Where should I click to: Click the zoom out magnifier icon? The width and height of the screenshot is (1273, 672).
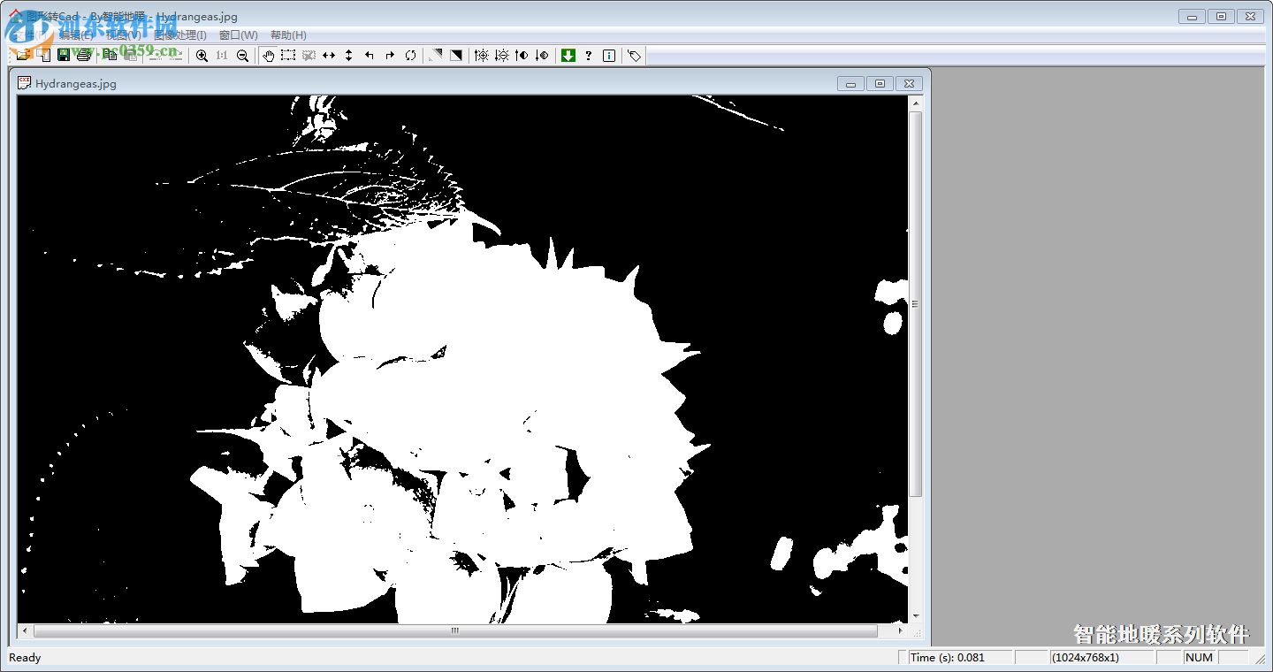pos(242,56)
